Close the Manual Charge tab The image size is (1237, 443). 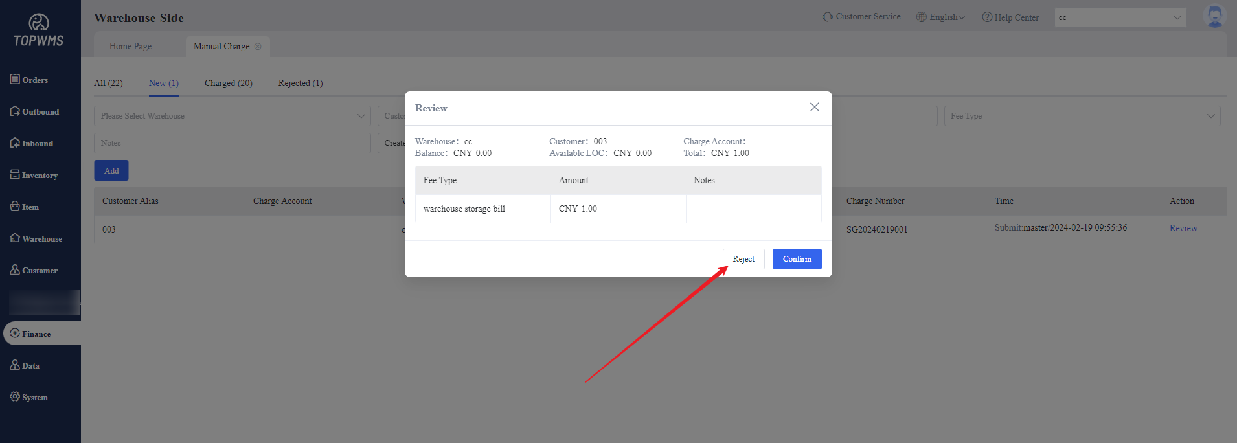click(258, 47)
